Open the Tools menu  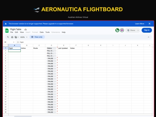click(x=47, y=32)
